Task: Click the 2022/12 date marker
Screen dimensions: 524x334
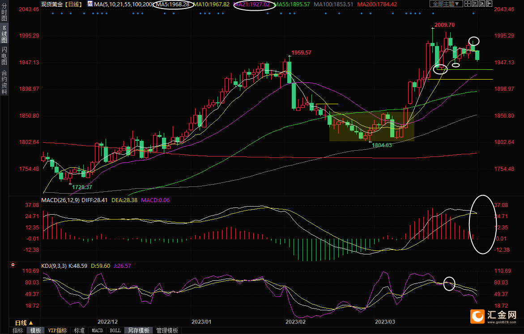Action: click(107, 322)
